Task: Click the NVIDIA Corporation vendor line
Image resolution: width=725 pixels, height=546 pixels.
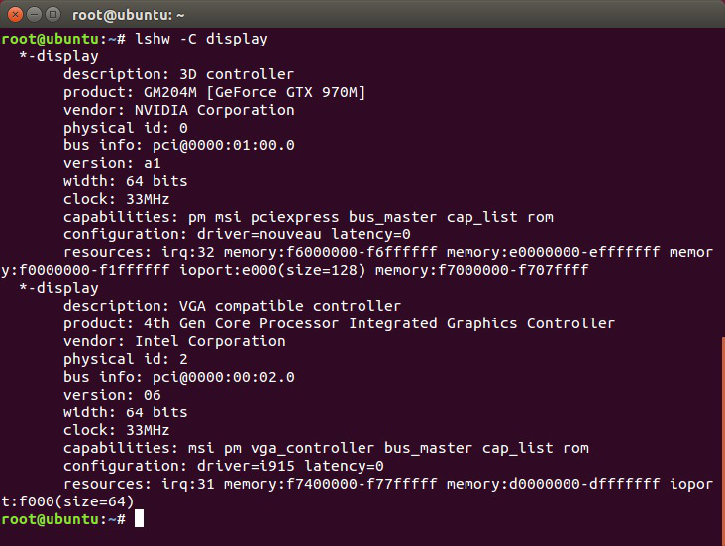Action: click(179, 110)
